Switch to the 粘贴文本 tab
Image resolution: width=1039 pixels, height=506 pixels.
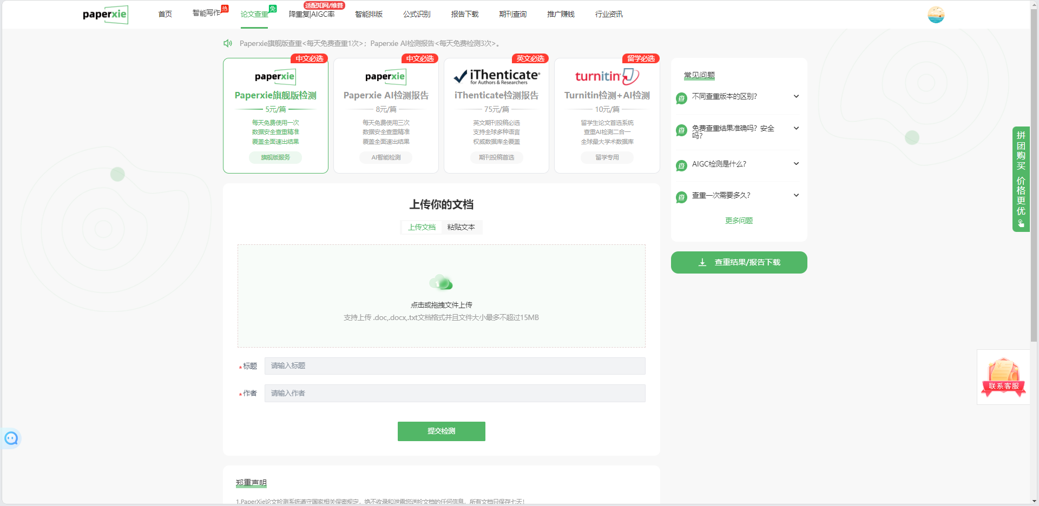[x=461, y=227]
